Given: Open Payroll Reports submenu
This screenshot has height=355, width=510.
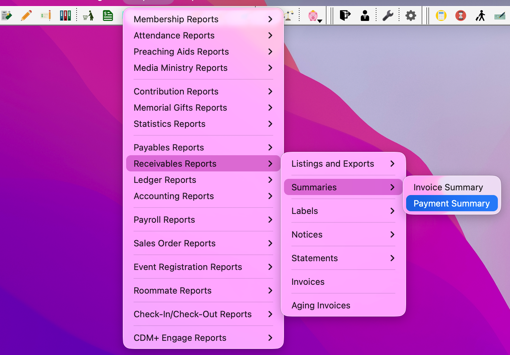Looking at the screenshot, I should click(x=203, y=220).
